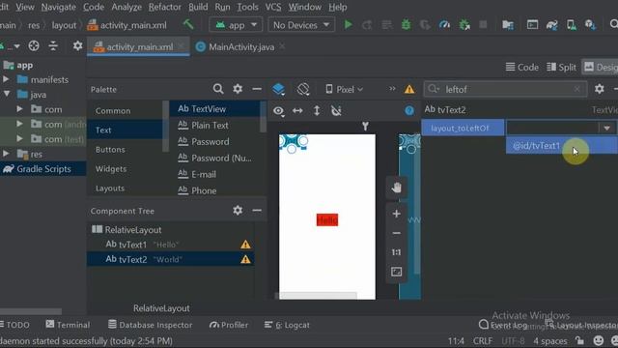Image resolution: width=618 pixels, height=348 pixels.
Task: Open the Build menu
Action: 198,7
